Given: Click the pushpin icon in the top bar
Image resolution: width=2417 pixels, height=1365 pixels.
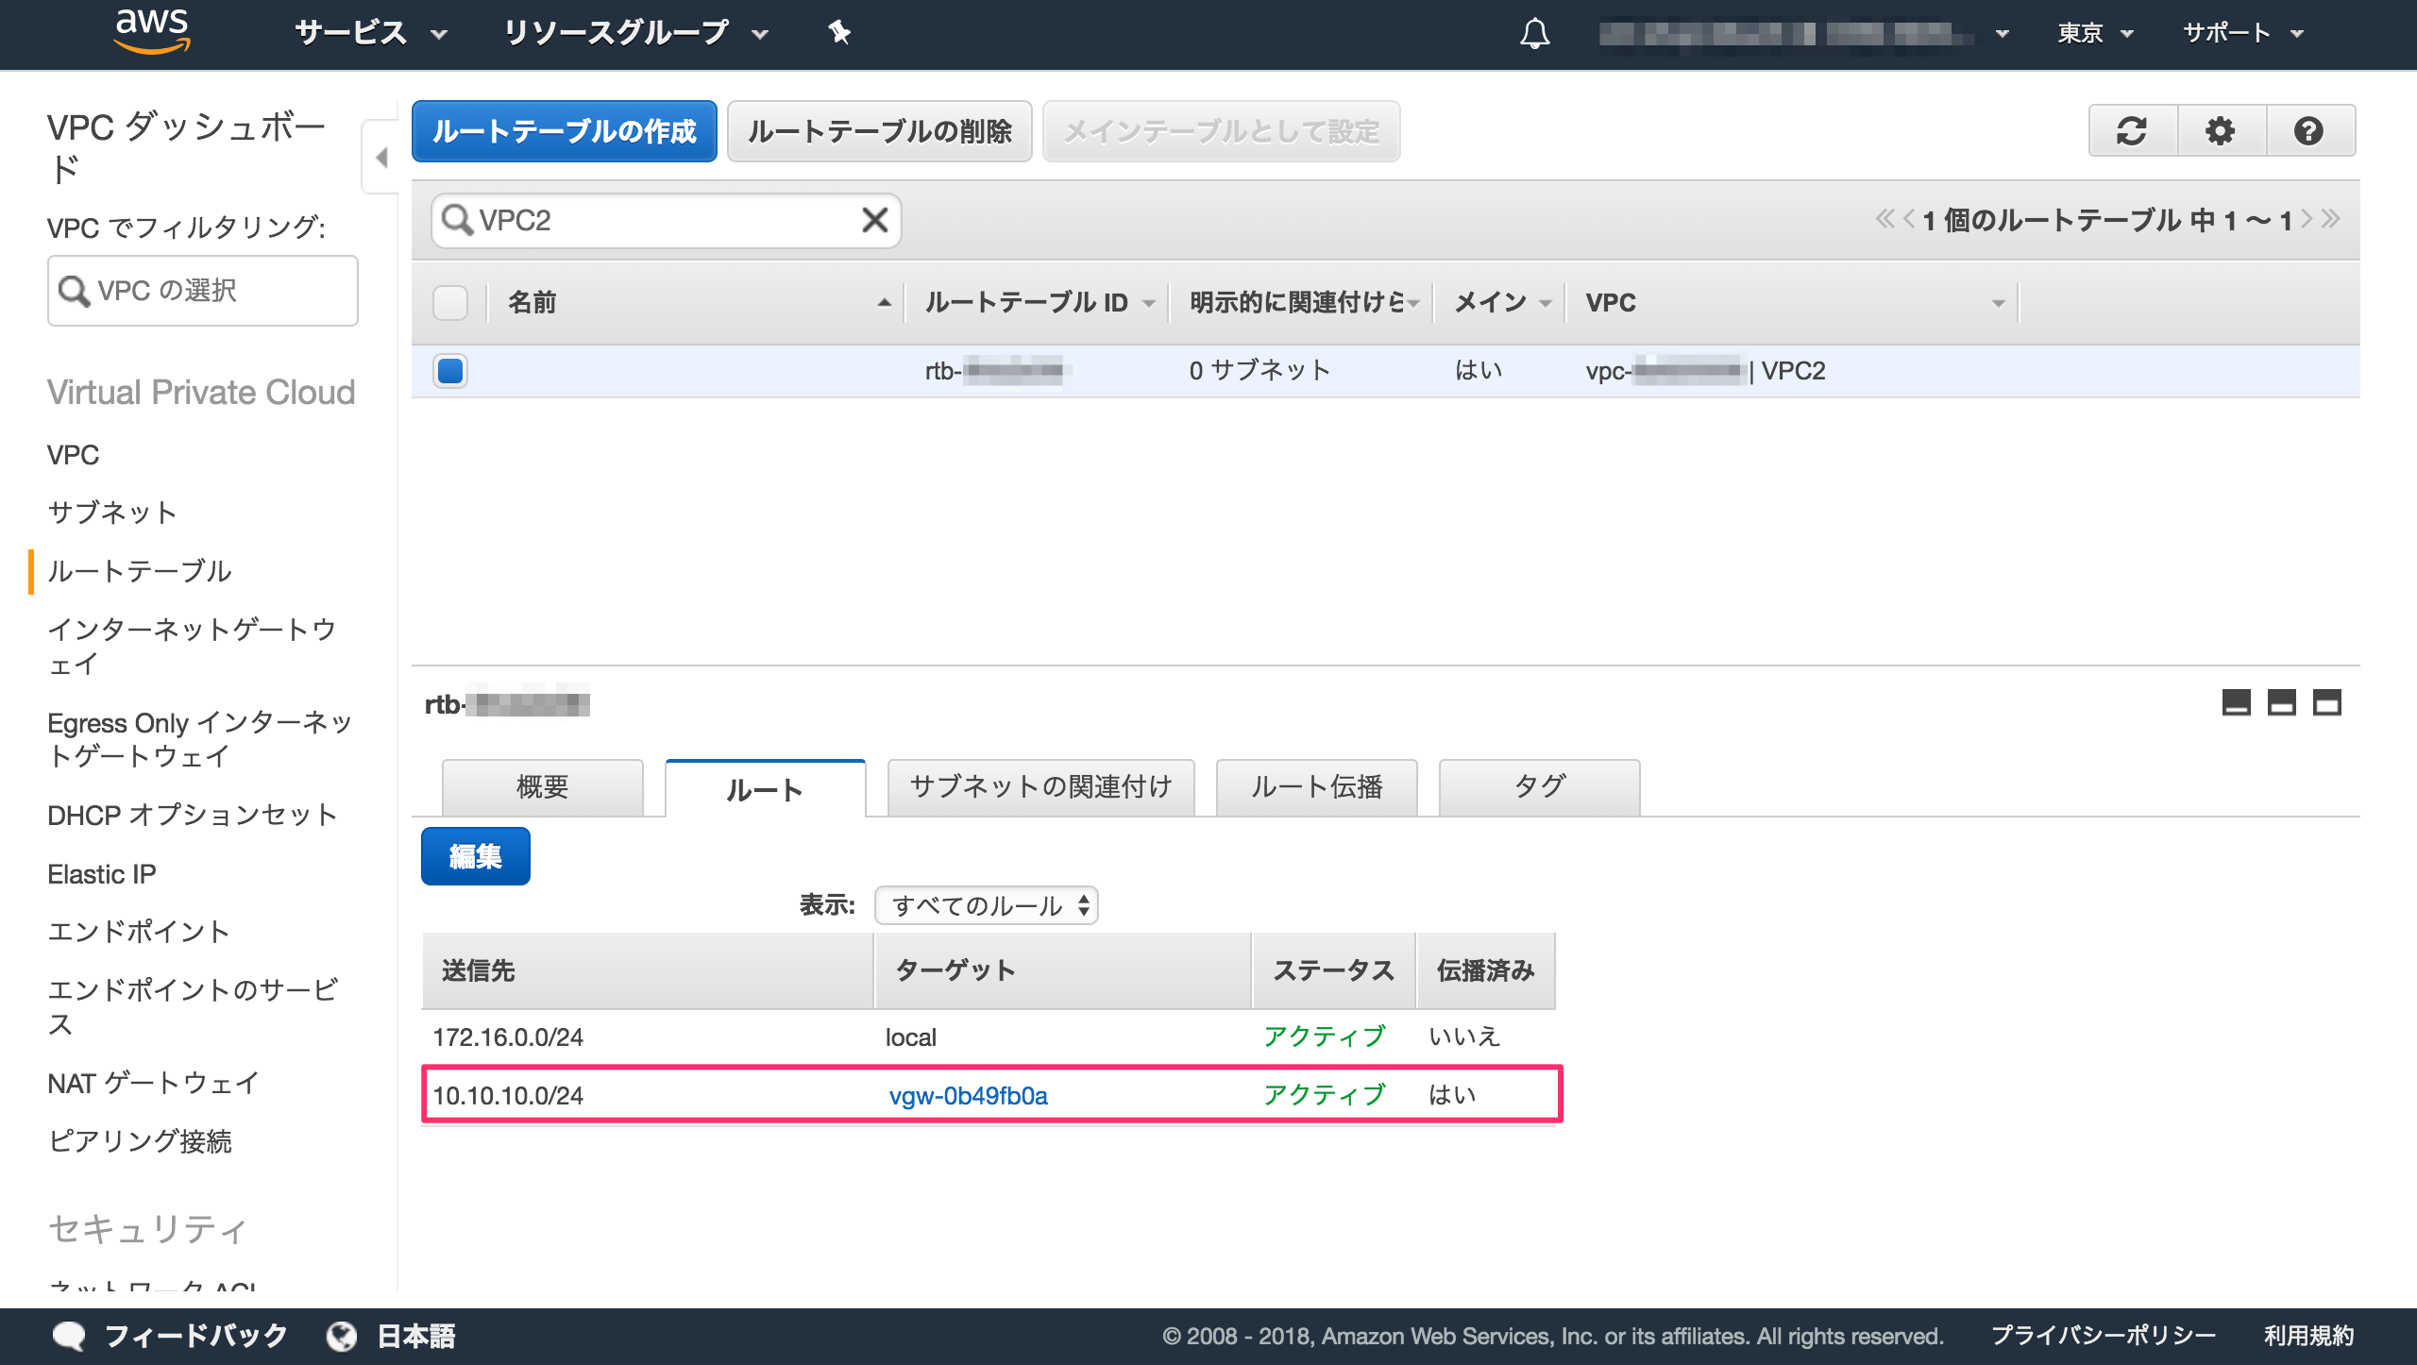Looking at the screenshot, I should click(x=838, y=32).
